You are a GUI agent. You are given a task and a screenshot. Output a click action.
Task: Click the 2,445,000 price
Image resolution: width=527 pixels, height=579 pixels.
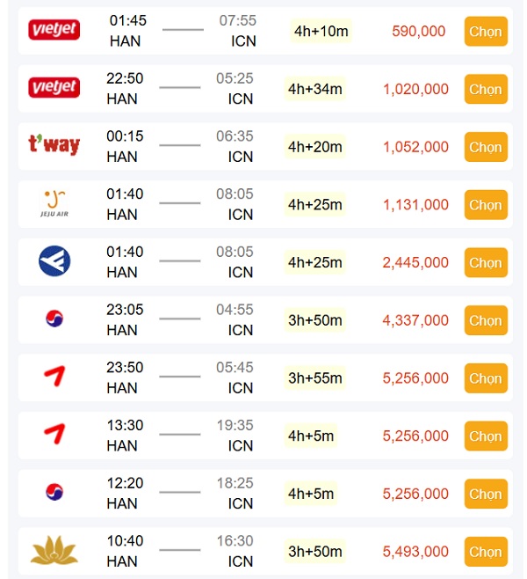[x=415, y=262]
